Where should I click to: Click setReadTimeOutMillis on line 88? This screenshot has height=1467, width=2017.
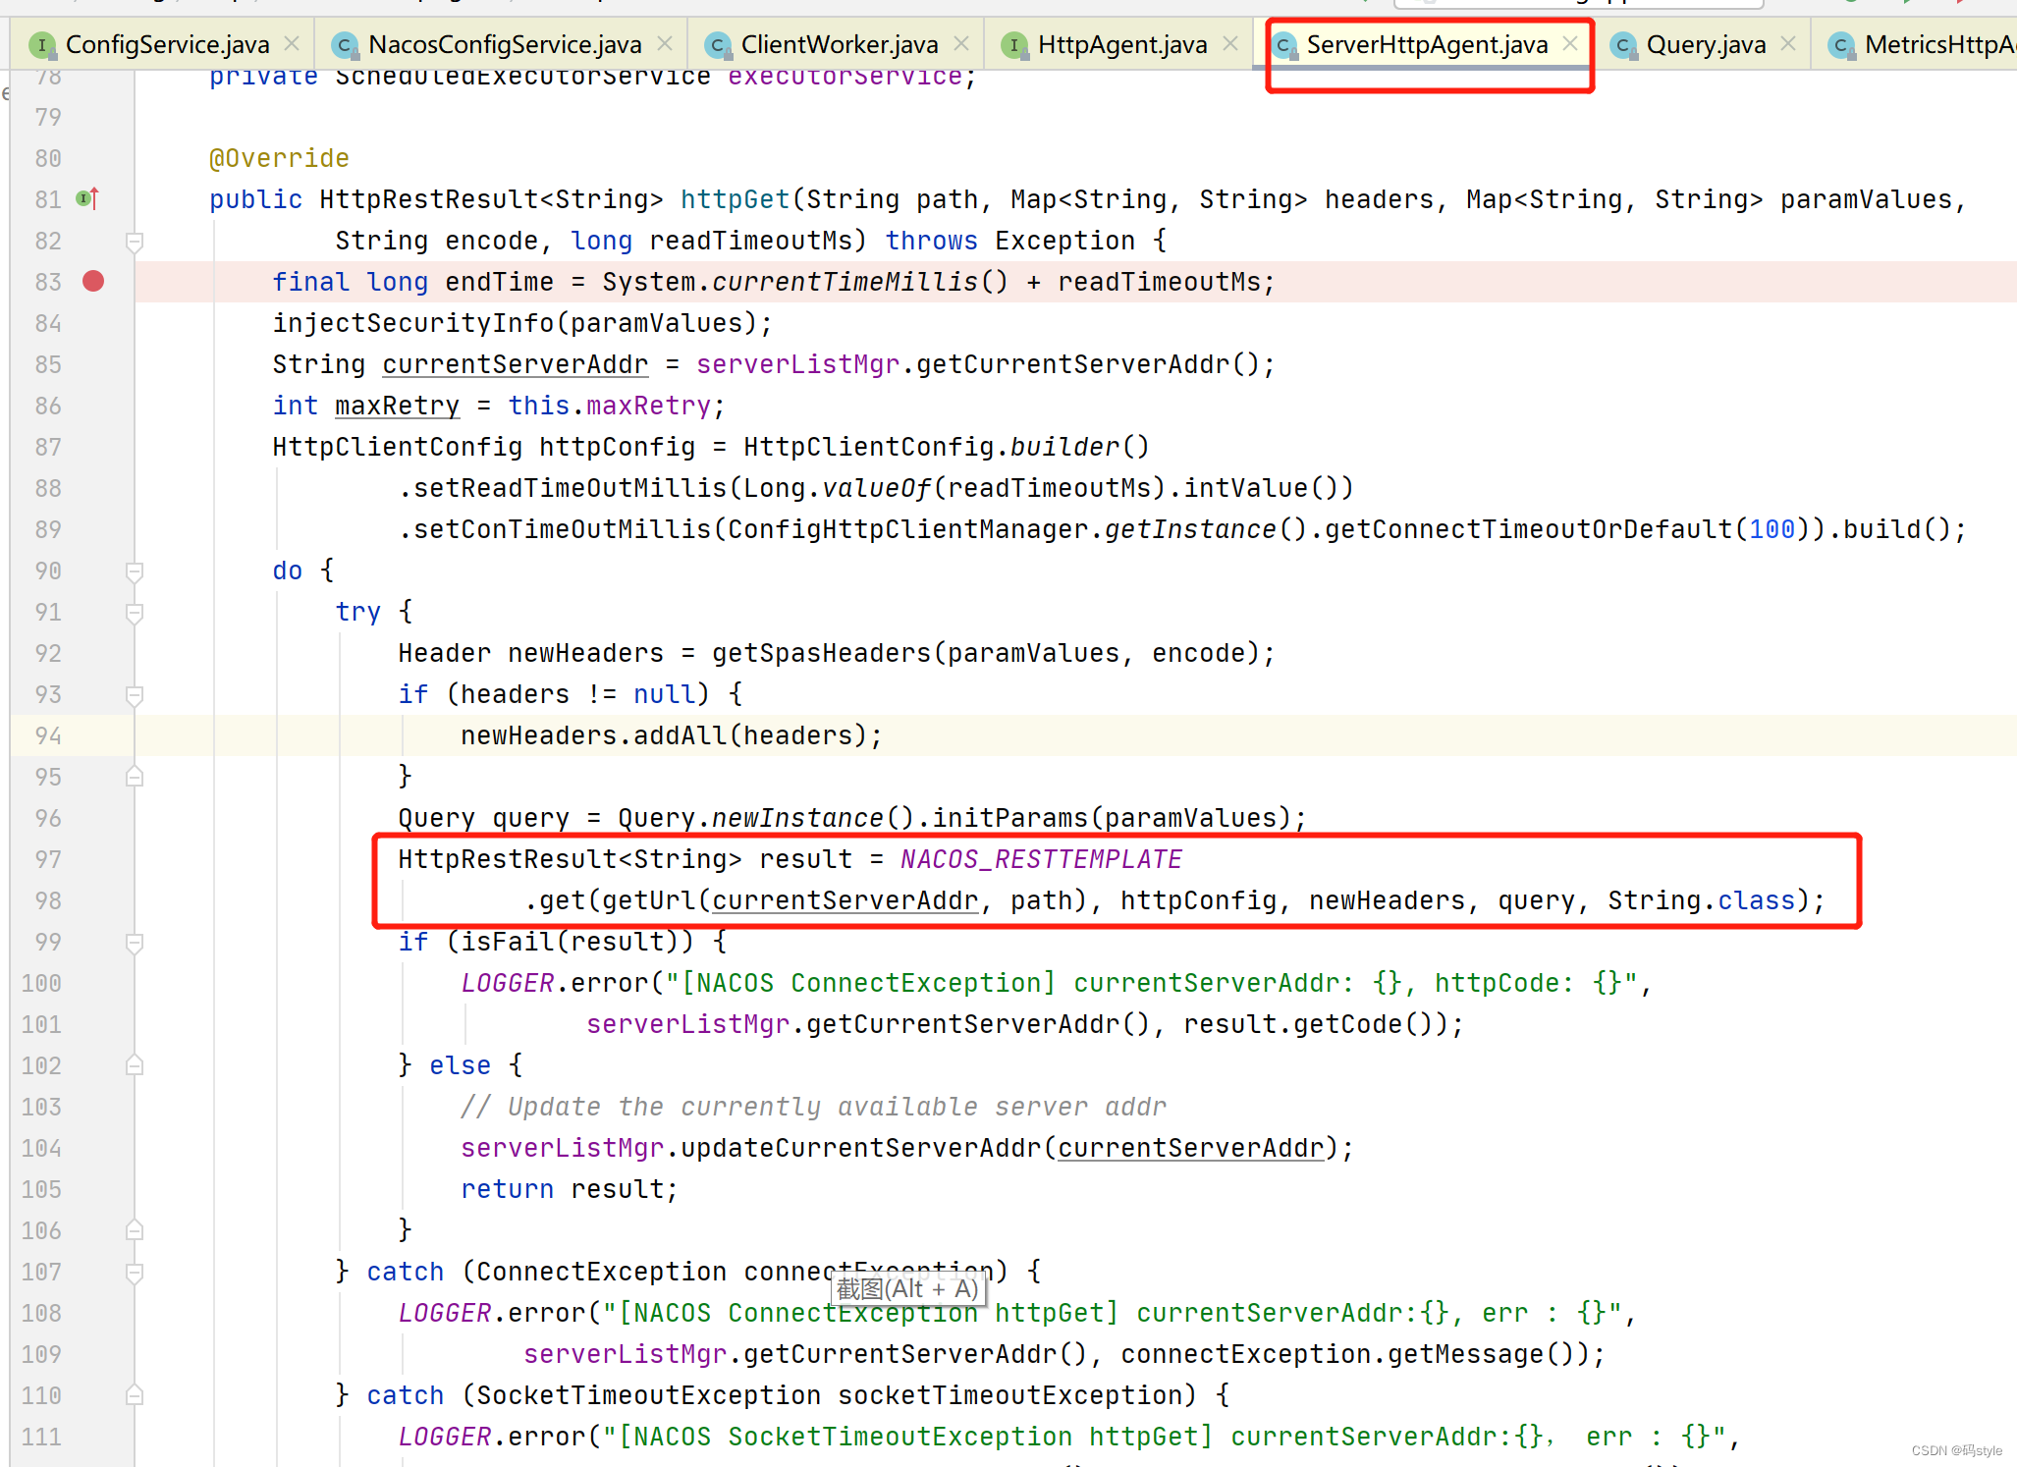click(570, 488)
